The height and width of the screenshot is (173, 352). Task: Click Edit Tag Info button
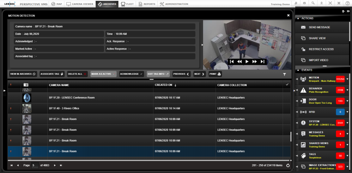158,74
